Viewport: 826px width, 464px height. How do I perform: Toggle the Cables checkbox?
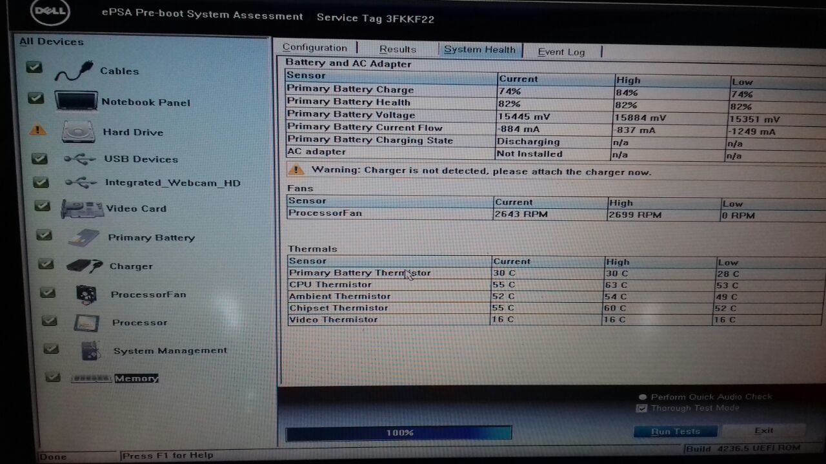coord(34,67)
